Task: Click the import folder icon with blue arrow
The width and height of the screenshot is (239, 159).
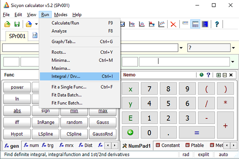Action: pos(29,24)
